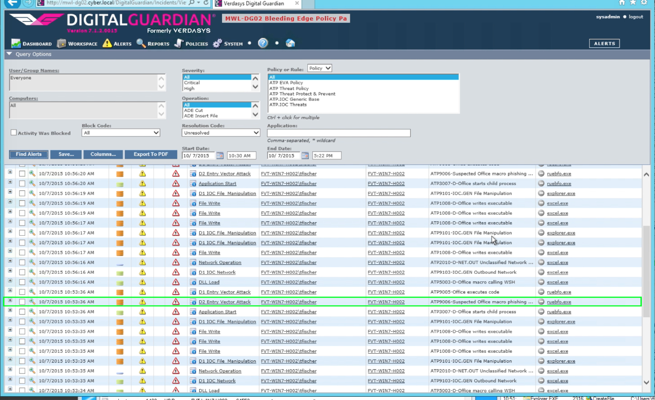The height and width of the screenshot is (400, 655).
Task: Click the logout link
Action: click(x=636, y=17)
